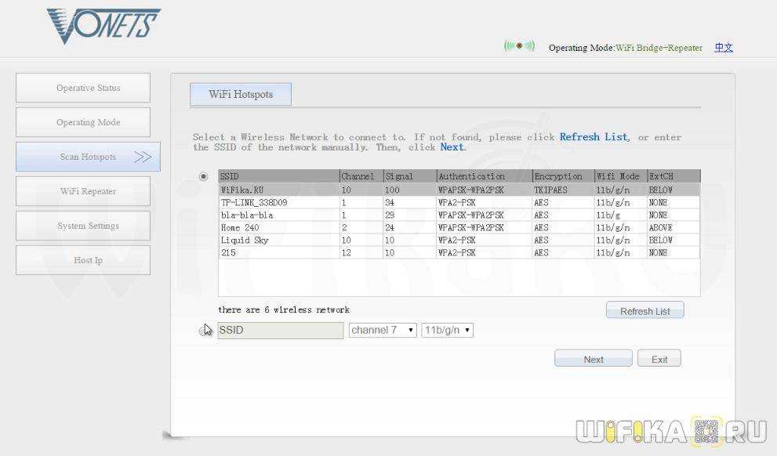The height and width of the screenshot is (456, 777).
Task: Click the Vonets logo
Action: point(103,26)
